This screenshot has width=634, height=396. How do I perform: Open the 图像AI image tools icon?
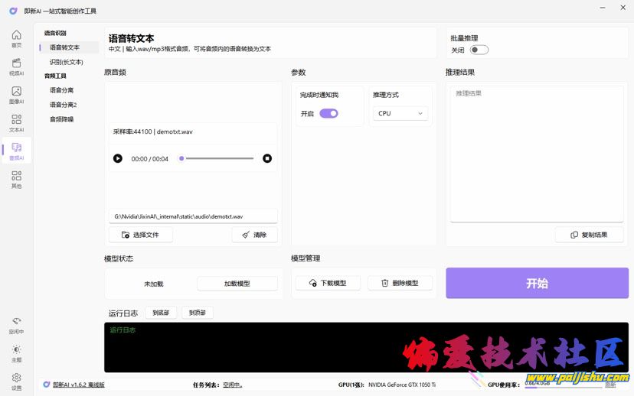[16, 95]
